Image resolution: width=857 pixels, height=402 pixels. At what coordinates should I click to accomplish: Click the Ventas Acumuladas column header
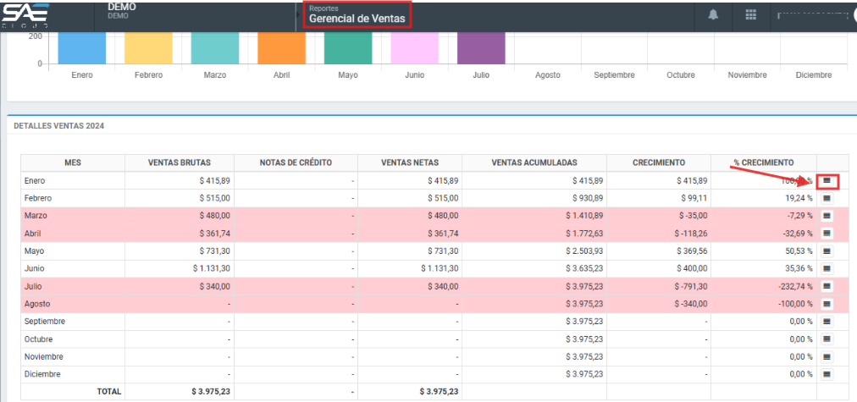pyautogui.click(x=534, y=162)
